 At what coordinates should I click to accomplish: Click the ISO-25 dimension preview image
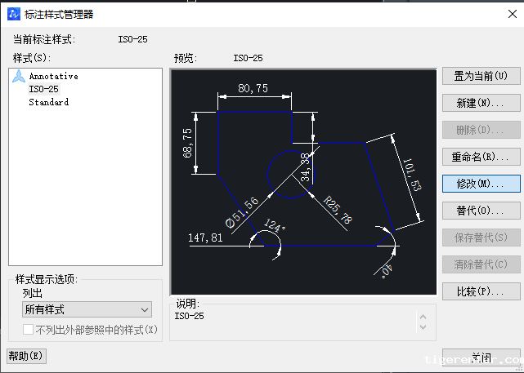[303, 181]
